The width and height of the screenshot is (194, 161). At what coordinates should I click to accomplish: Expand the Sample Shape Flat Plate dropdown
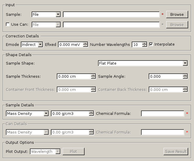[x=143, y=63]
